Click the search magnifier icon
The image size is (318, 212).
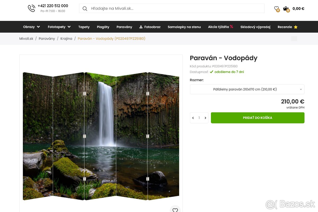(x=85, y=8)
